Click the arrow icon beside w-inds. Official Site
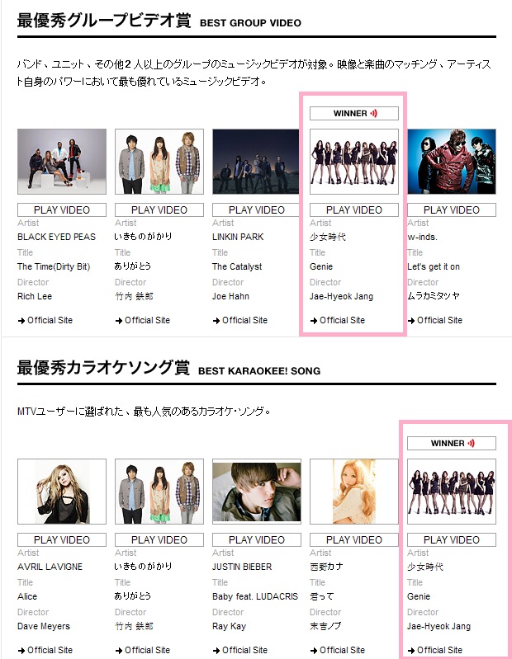The width and height of the screenshot is (512, 659). coord(411,321)
